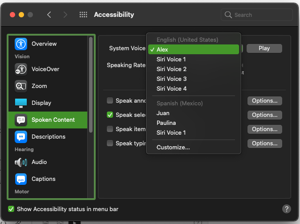The width and height of the screenshot is (300, 224).
Task: Enable the Speak announcements checkbox
Action: pyautogui.click(x=110, y=101)
